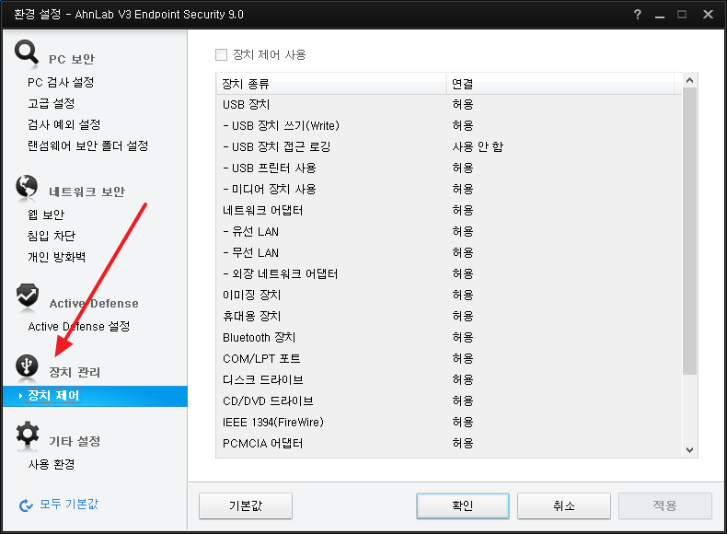Select the 디스크 드라이브 row

[449, 380]
